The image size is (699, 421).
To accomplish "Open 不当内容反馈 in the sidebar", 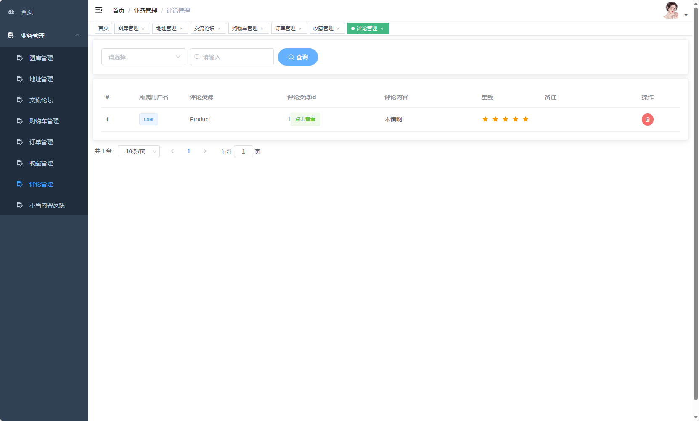I will pyautogui.click(x=47, y=205).
